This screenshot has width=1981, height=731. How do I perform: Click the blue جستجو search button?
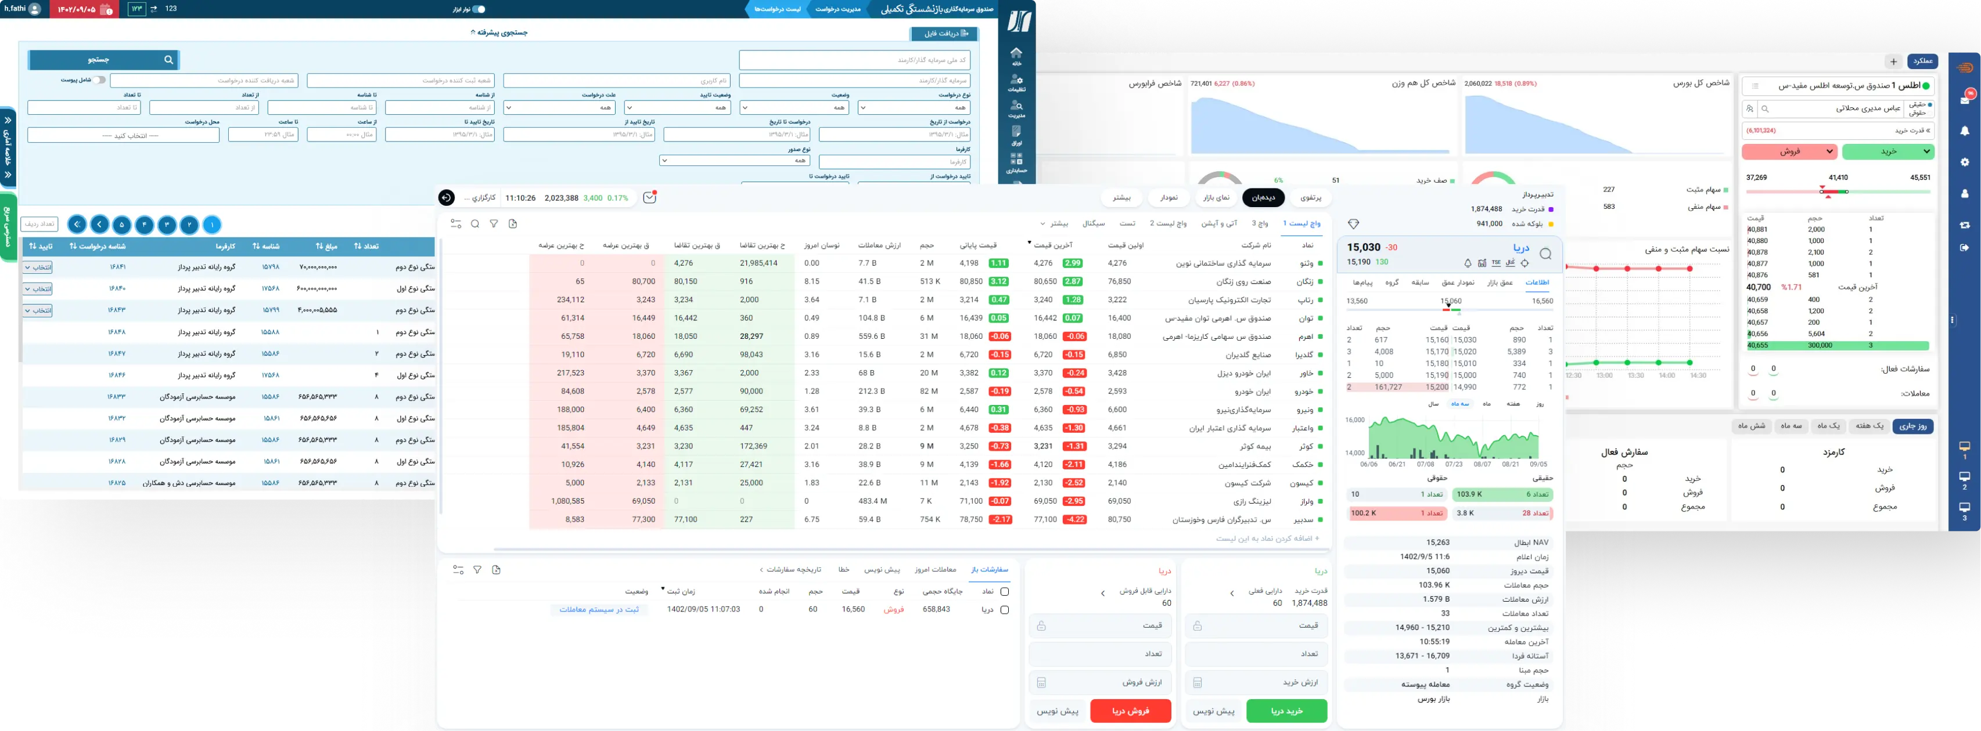104,59
